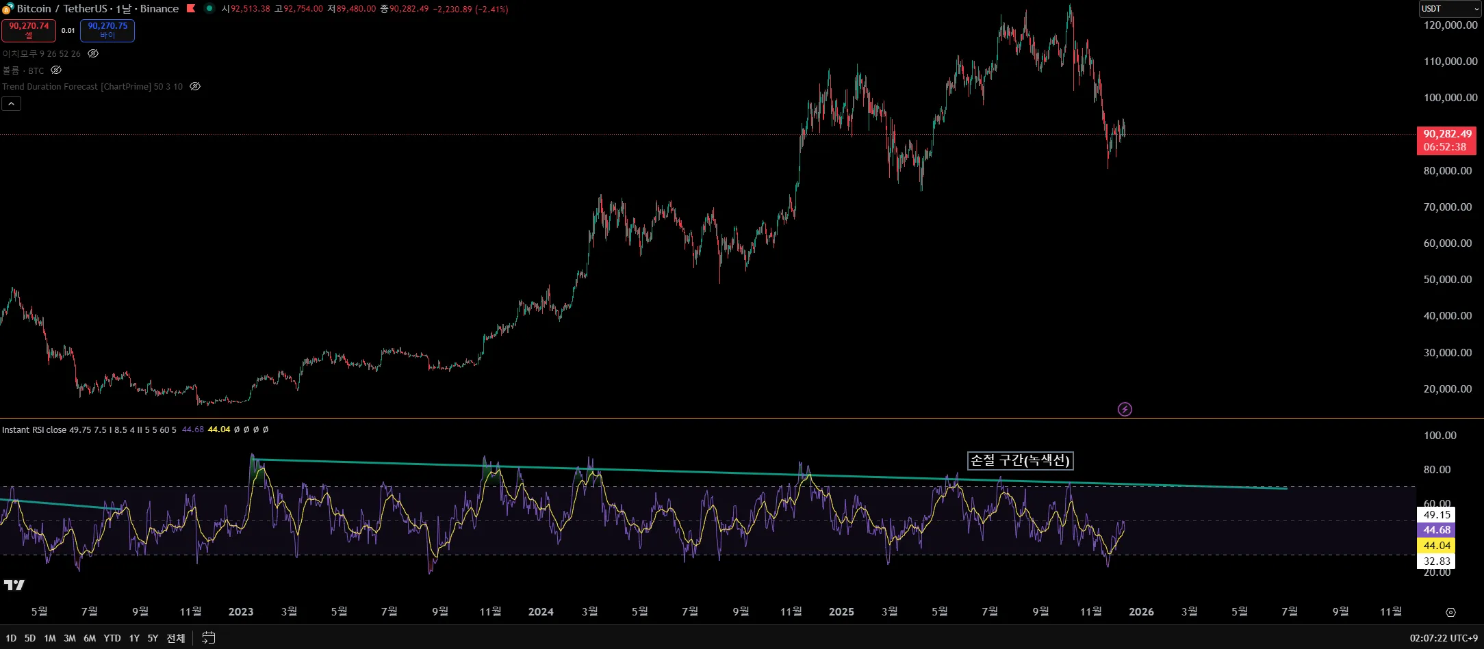Click the purple lightning bolt event icon
Screen dimensions: 1484x649
point(1125,410)
